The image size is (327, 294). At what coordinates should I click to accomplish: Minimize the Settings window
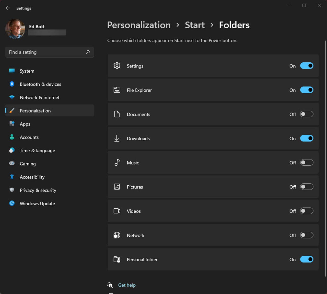(289, 5)
